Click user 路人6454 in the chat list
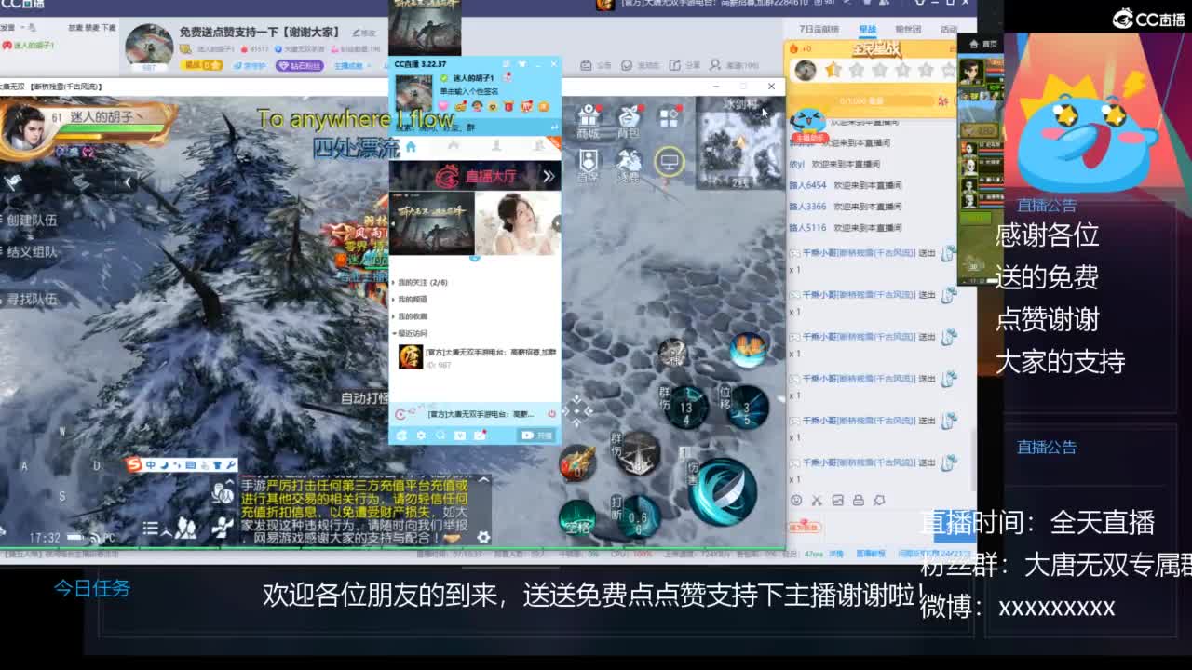Screen dimensions: 1192x670 click(807, 185)
